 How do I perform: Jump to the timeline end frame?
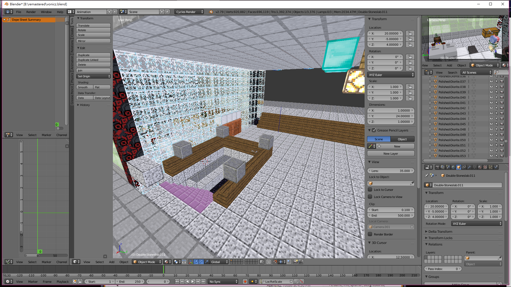(x=203, y=281)
